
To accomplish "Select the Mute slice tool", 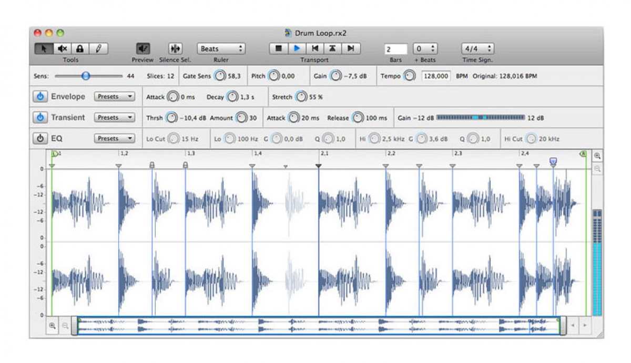I will tap(62, 49).
